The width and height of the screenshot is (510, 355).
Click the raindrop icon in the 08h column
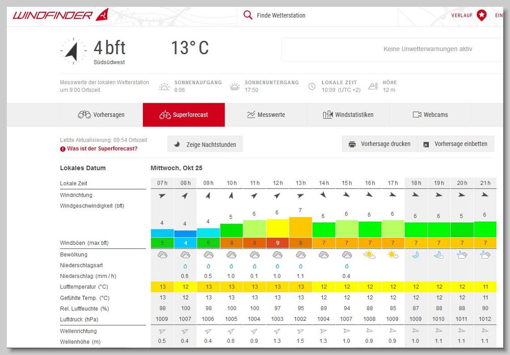185,266
